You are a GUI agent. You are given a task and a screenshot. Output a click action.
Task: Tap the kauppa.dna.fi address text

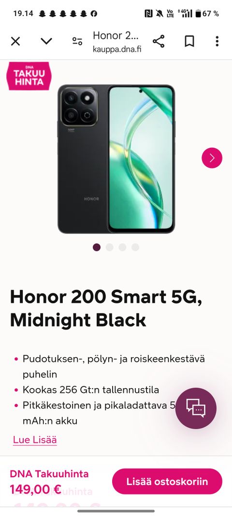pos(117,49)
